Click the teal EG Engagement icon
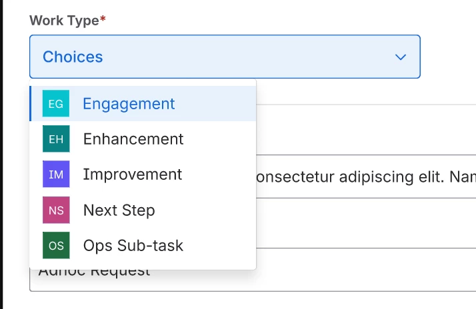 [x=56, y=104]
